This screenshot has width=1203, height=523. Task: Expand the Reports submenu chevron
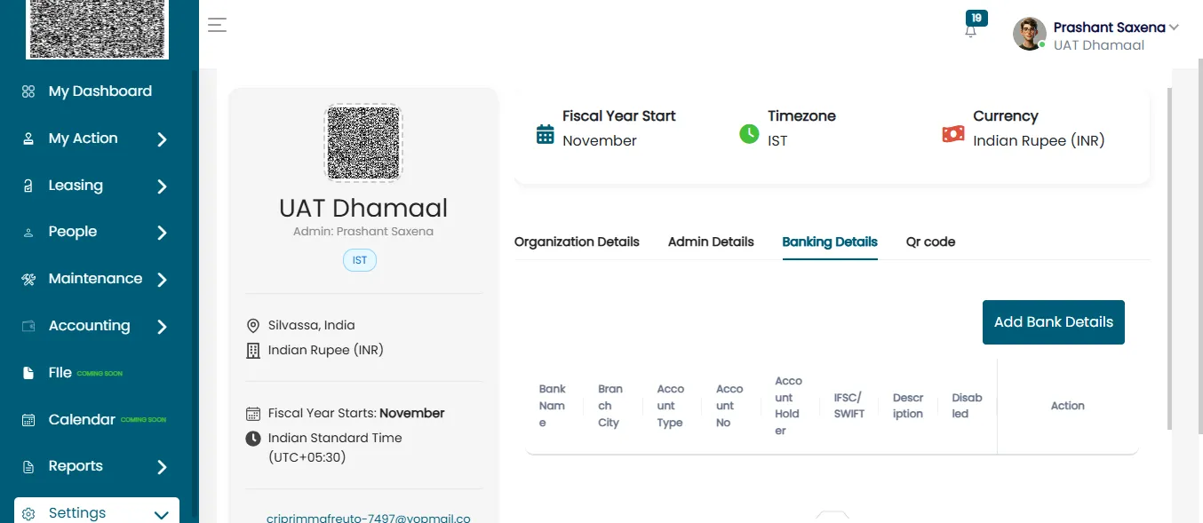pos(162,467)
